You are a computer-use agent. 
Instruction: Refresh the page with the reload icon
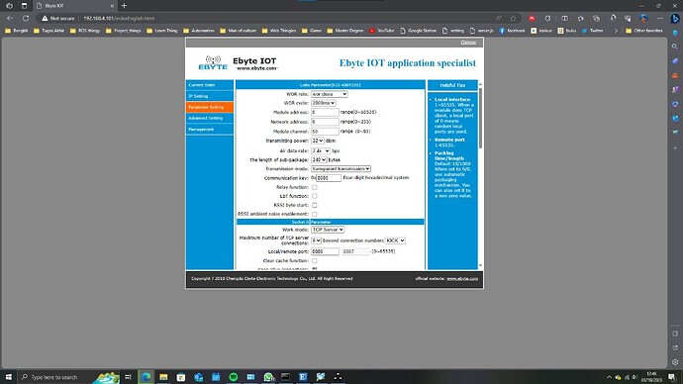pos(26,18)
